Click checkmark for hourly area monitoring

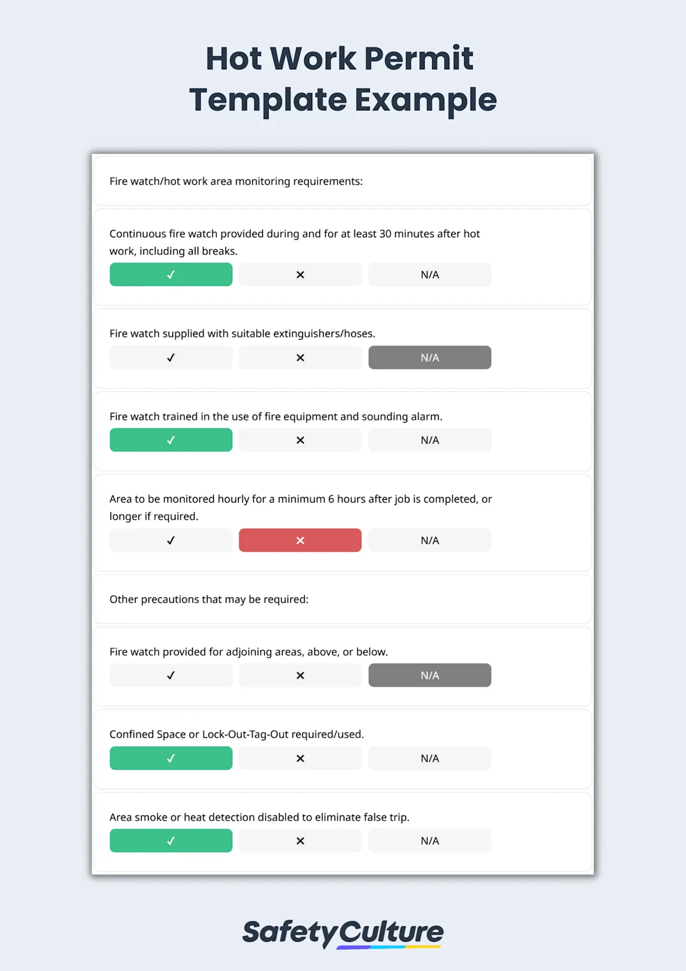[170, 540]
